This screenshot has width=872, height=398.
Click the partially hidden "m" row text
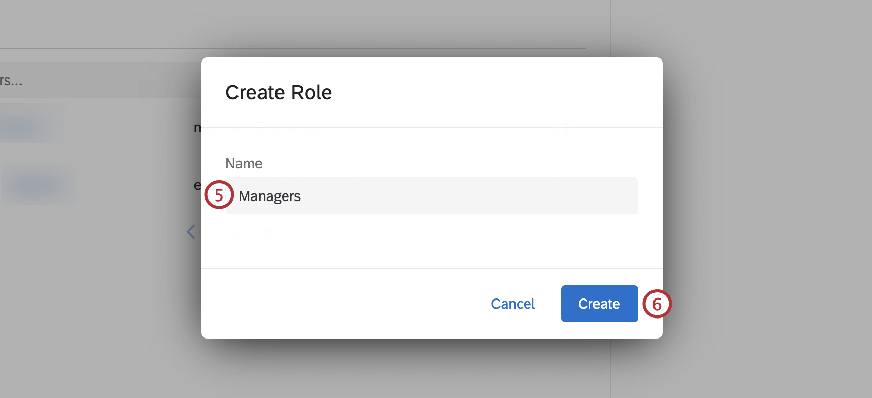[197, 128]
